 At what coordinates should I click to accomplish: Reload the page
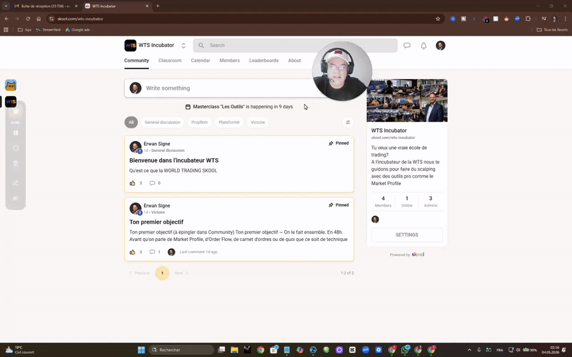point(28,18)
